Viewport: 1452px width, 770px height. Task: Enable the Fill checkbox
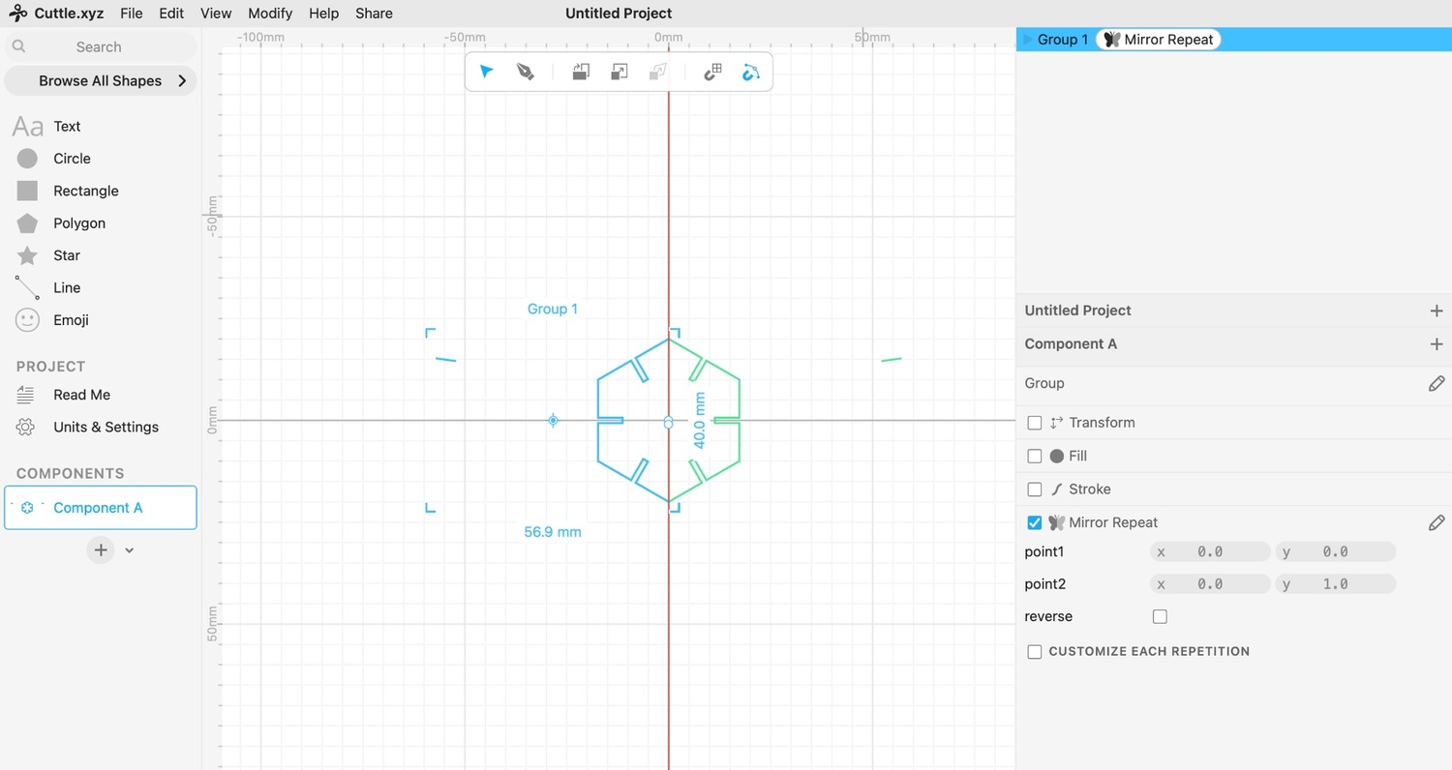click(1035, 456)
